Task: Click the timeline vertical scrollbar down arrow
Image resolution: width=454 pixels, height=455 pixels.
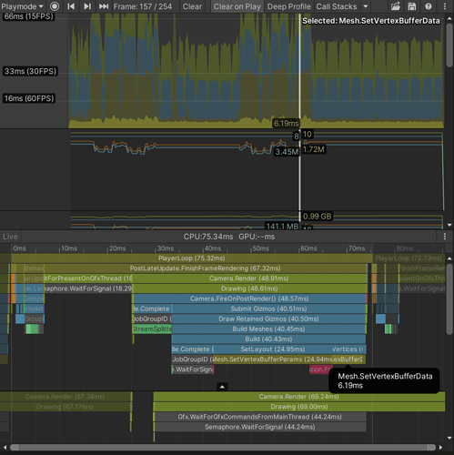Action: pyautogui.click(x=449, y=438)
